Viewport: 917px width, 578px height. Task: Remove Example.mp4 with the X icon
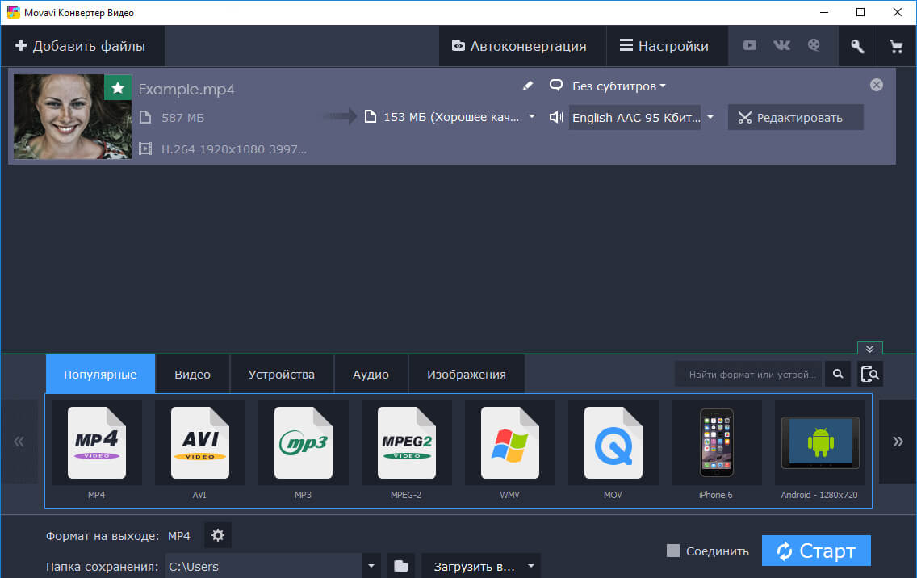pos(877,85)
